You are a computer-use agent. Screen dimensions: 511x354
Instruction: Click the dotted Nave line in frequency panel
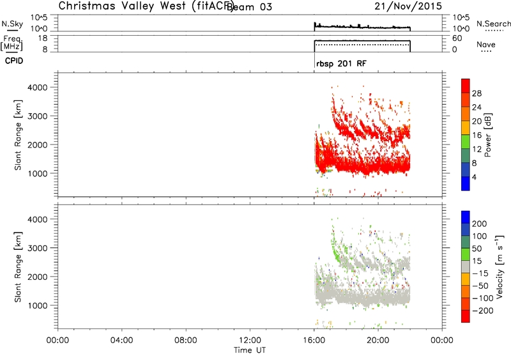point(362,45)
